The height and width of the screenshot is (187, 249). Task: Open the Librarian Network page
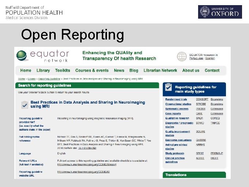pyautogui.click(x=160, y=70)
